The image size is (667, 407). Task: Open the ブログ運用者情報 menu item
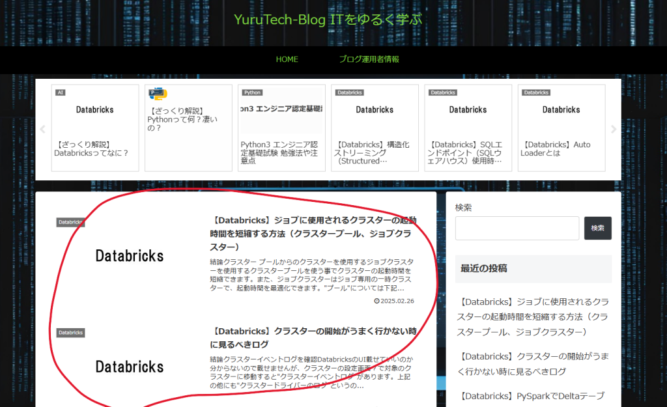coord(369,59)
